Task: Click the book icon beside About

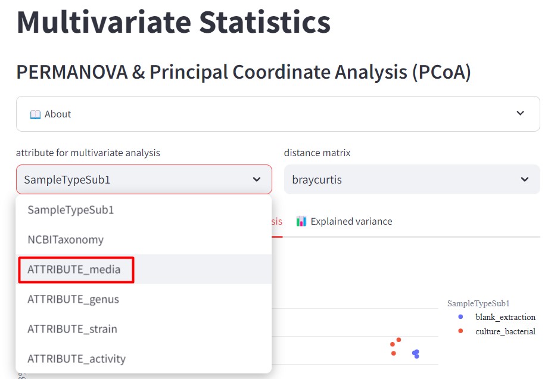Action: 35,114
